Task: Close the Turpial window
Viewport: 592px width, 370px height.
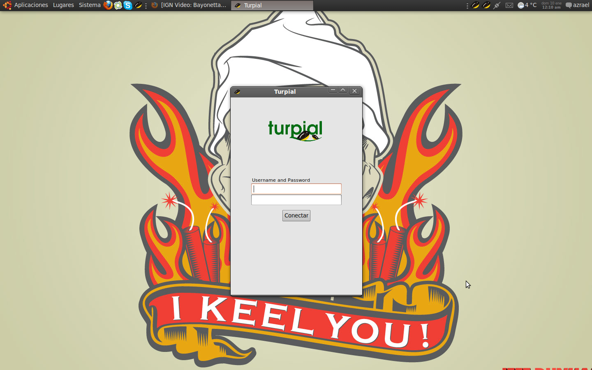Action: pos(355,91)
